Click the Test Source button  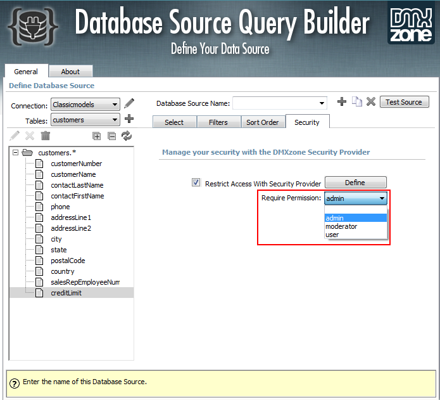(404, 101)
